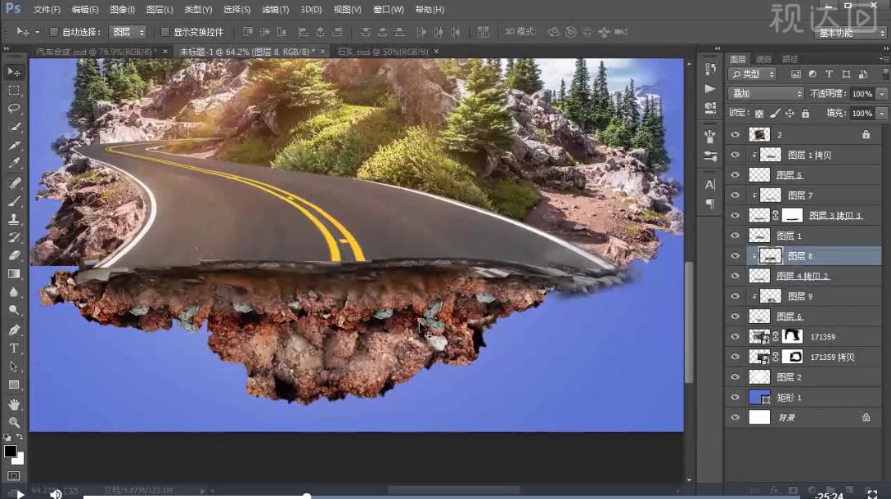The image size is (891, 499).
Task: Click the lock all icon in Layers panel
Action: pyautogui.click(x=805, y=114)
